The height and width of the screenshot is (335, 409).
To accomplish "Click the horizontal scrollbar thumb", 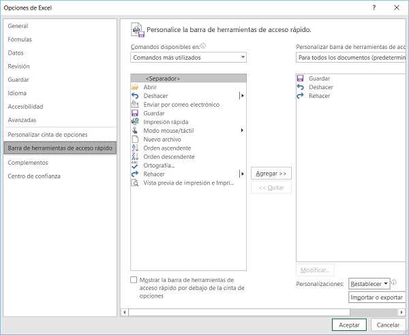I will tap(239, 312).
